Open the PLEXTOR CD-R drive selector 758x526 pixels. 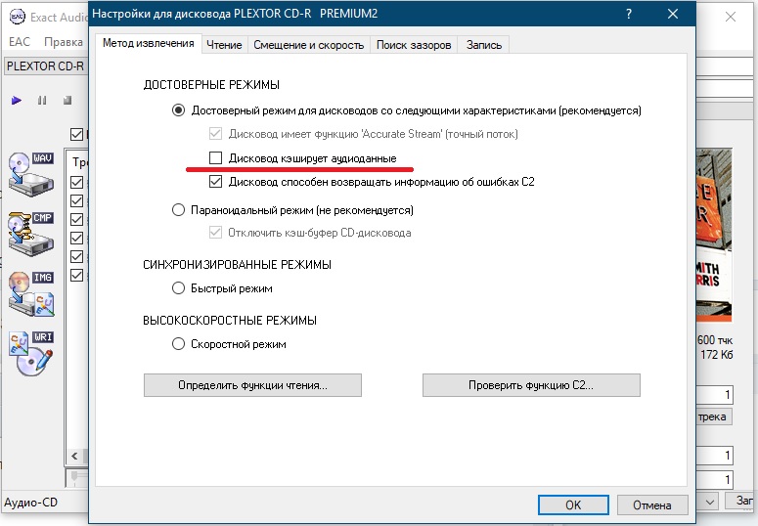46,66
